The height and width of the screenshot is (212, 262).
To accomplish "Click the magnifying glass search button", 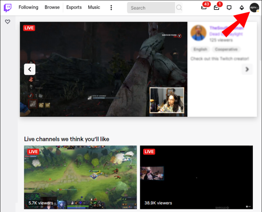I will click(x=179, y=8).
